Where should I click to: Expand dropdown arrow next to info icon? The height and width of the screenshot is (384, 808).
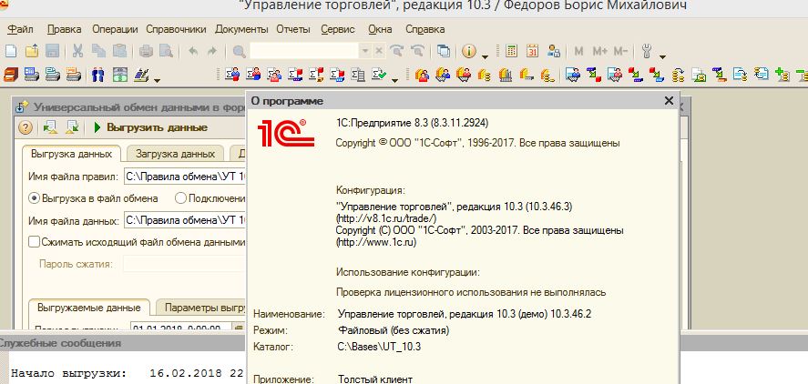coord(485,56)
